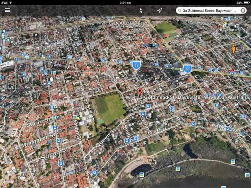Screen dimensions: 251x188
Task: Open the search results list button in search bar
Action: coord(243,11)
